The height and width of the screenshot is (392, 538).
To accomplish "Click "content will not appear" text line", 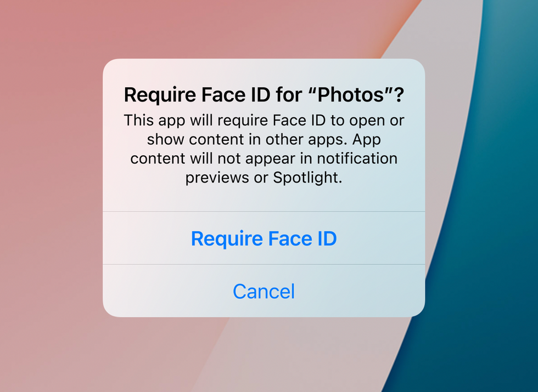I will coord(264,158).
